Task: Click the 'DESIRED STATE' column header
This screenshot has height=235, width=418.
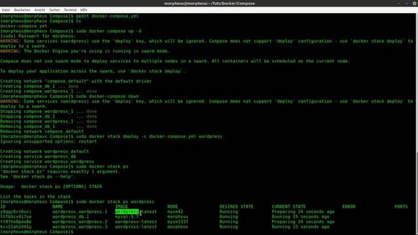Action: point(236,206)
